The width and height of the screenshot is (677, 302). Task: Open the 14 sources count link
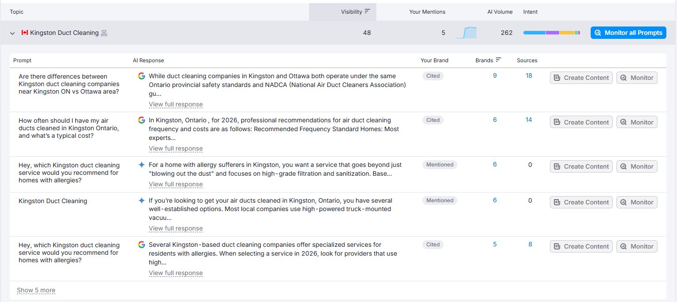pyautogui.click(x=529, y=120)
